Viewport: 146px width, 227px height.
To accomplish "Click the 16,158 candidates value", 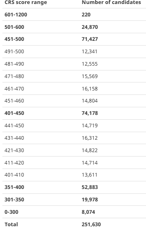I will (90, 89).
